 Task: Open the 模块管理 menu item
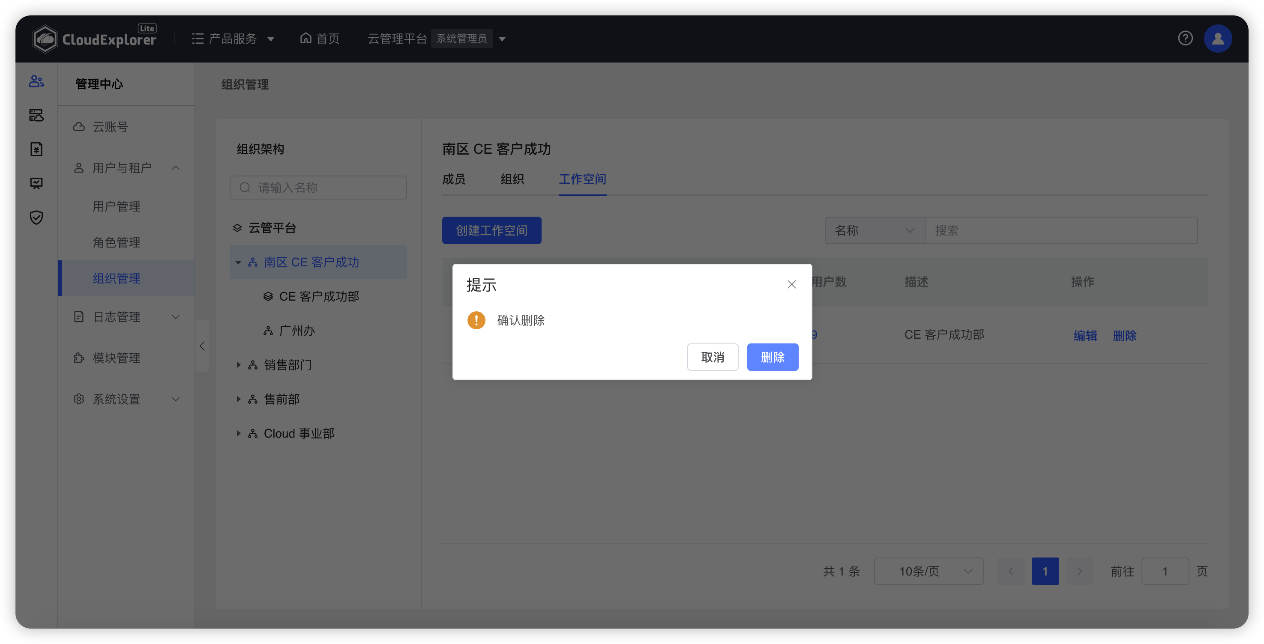click(126, 358)
